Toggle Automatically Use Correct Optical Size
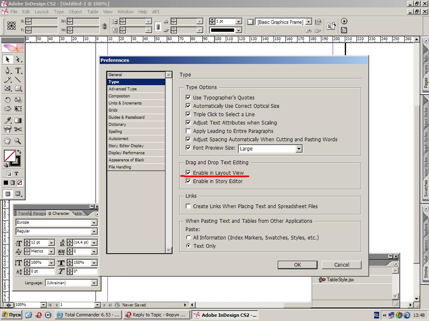The width and height of the screenshot is (429, 321). click(x=188, y=106)
